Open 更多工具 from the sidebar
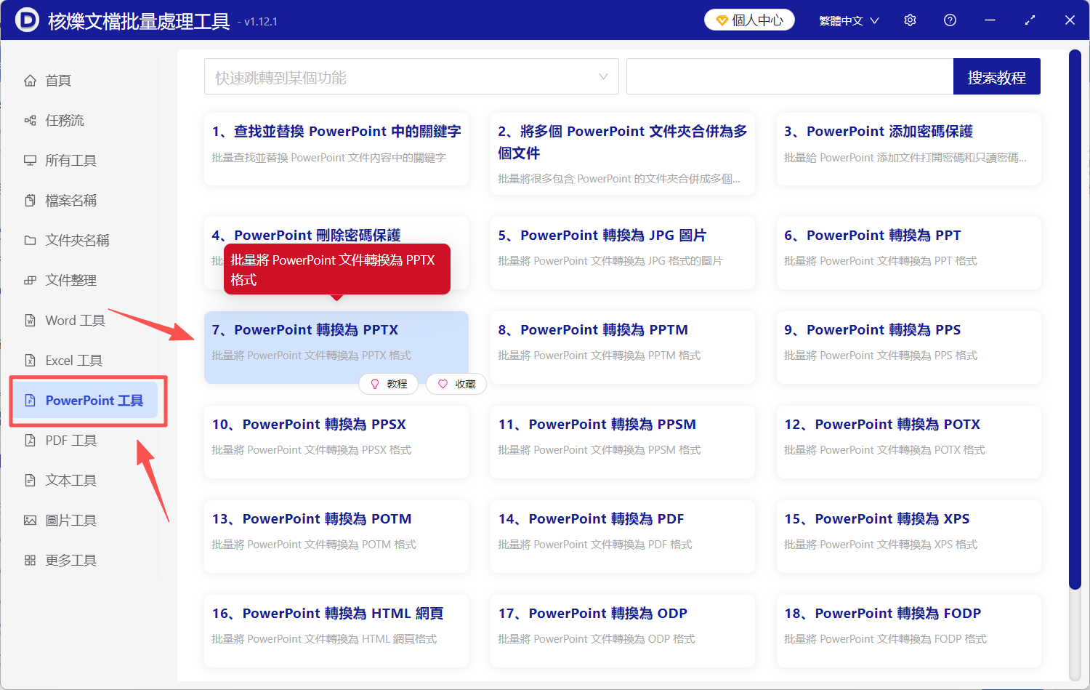 [69, 560]
